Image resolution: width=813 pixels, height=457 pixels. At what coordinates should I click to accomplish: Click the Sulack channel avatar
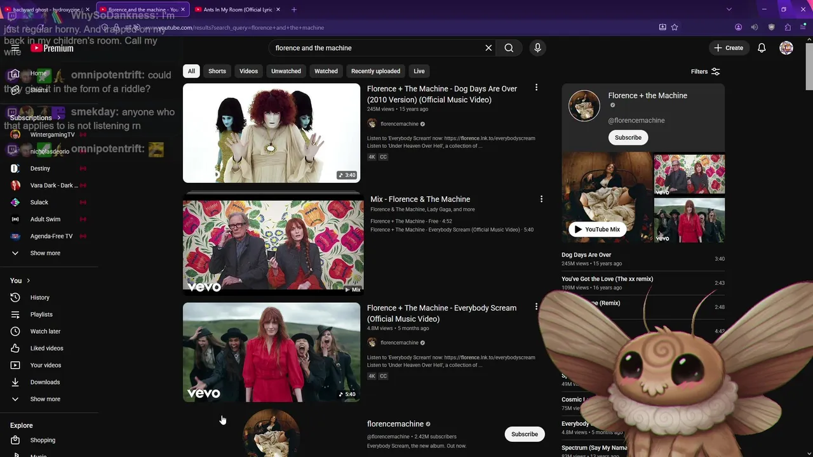[15, 202]
